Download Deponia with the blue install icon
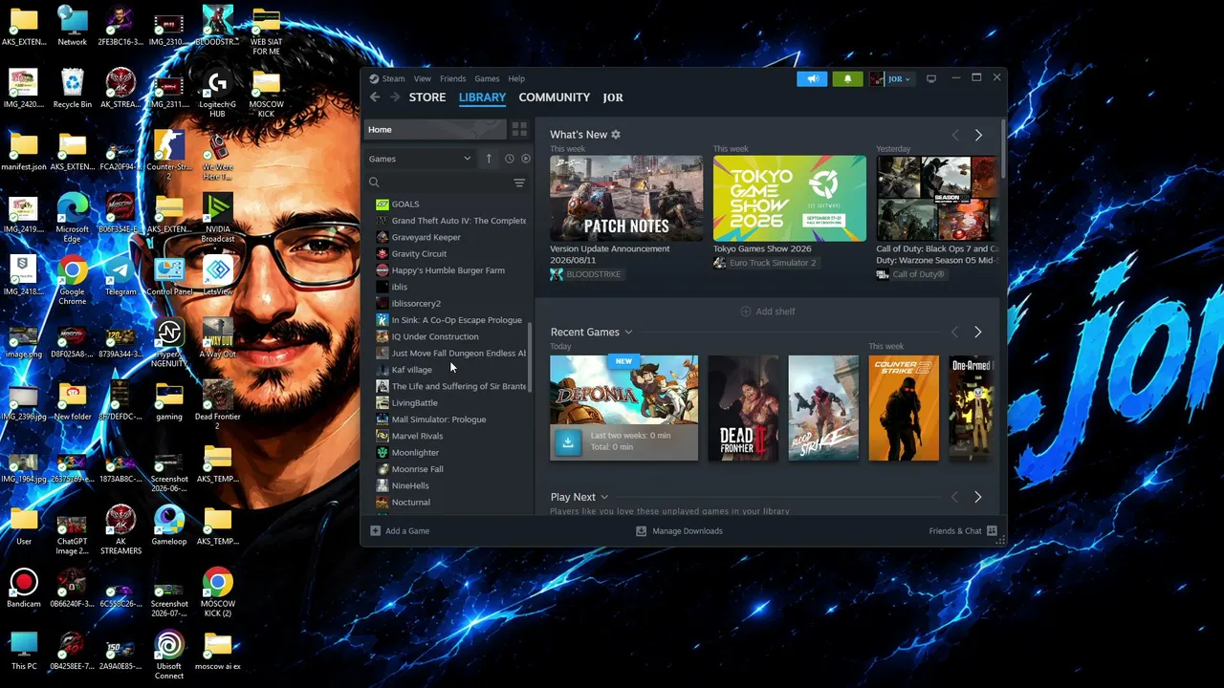 (568, 441)
